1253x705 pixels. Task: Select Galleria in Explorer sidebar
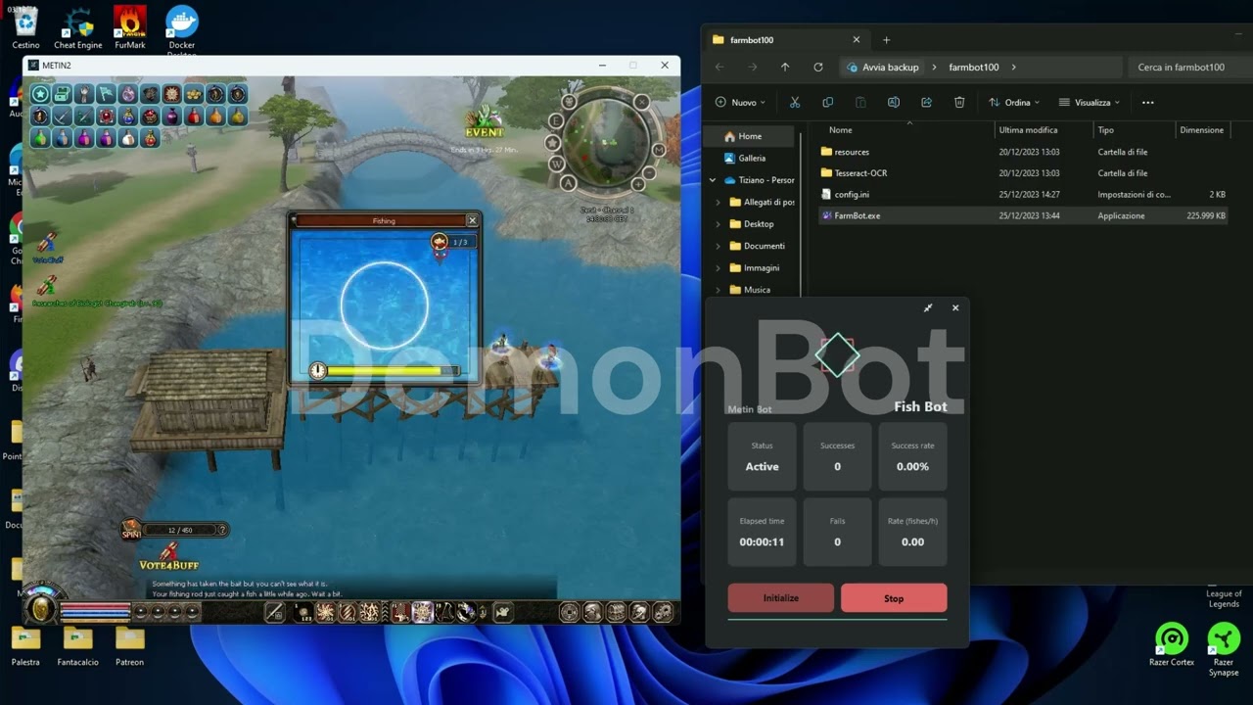[x=752, y=158]
